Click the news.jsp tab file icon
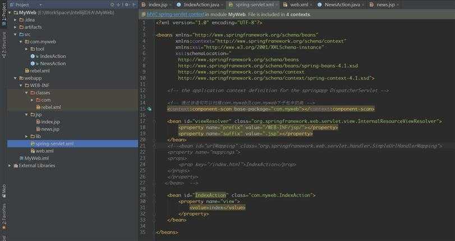Viewport: 455px width, 241px height. tap(372, 4)
